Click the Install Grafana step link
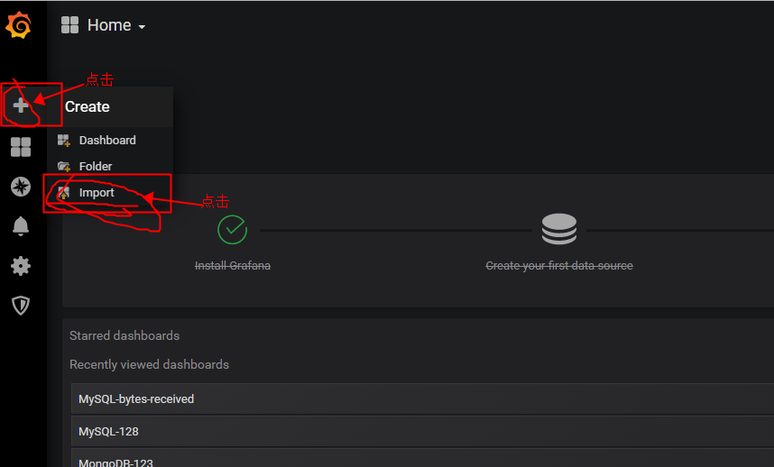Image resolution: width=774 pixels, height=467 pixels. coord(233,266)
